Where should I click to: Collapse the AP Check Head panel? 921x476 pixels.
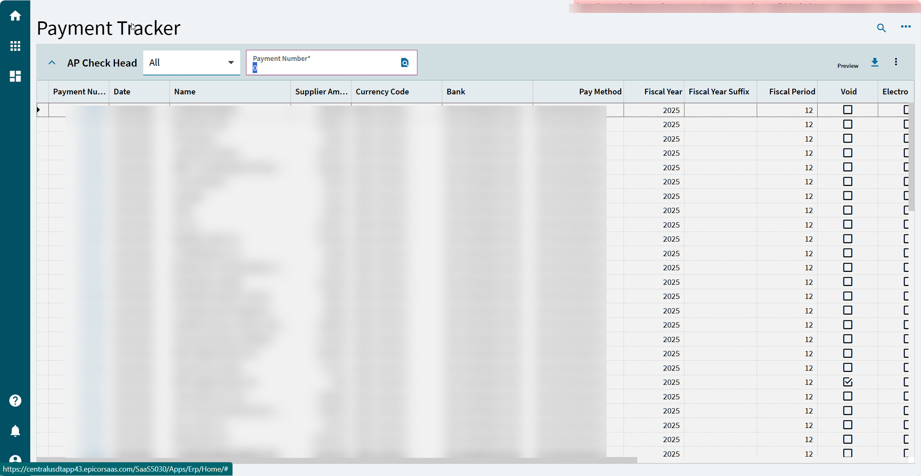pos(52,63)
